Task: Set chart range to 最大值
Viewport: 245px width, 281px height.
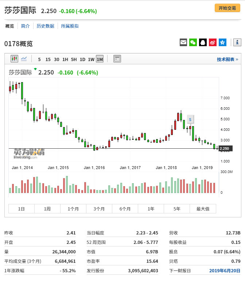Action: [x=203, y=209]
